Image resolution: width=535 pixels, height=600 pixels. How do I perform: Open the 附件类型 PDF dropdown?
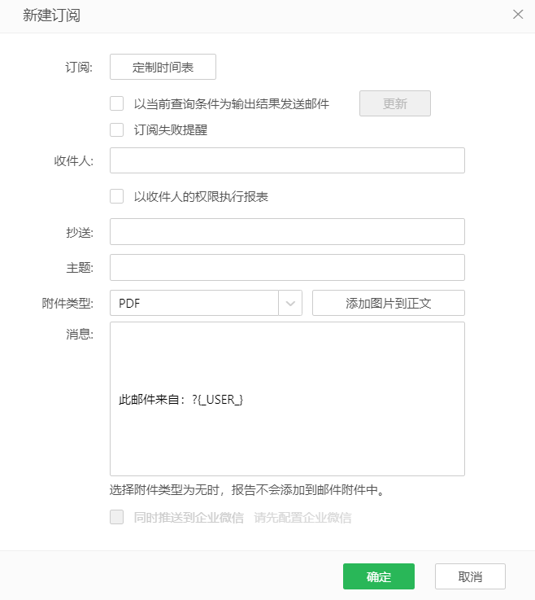(x=206, y=303)
